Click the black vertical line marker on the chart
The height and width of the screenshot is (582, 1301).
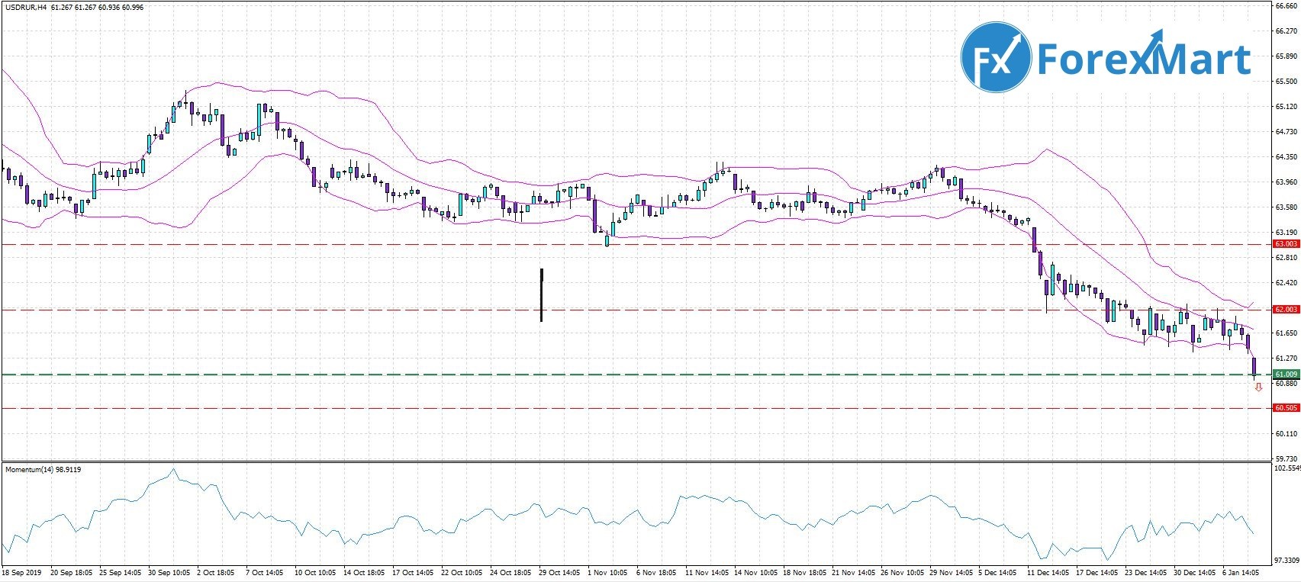click(x=541, y=294)
